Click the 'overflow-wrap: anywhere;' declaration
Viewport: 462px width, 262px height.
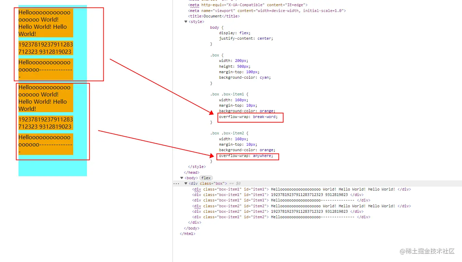point(246,156)
